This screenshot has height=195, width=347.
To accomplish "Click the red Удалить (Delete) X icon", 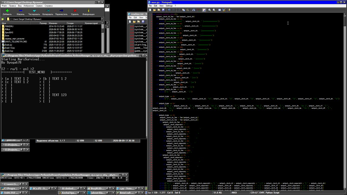I will (x=75, y=10).
